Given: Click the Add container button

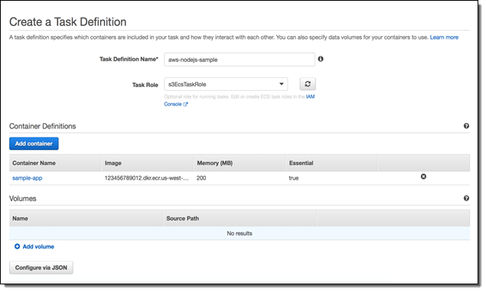Looking at the screenshot, I should pyautogui.click(x=34, y=144).
